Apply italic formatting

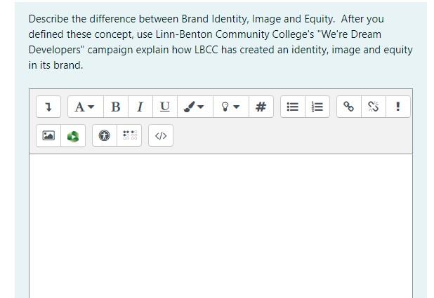pyautogui.click(x=140, y=107)
